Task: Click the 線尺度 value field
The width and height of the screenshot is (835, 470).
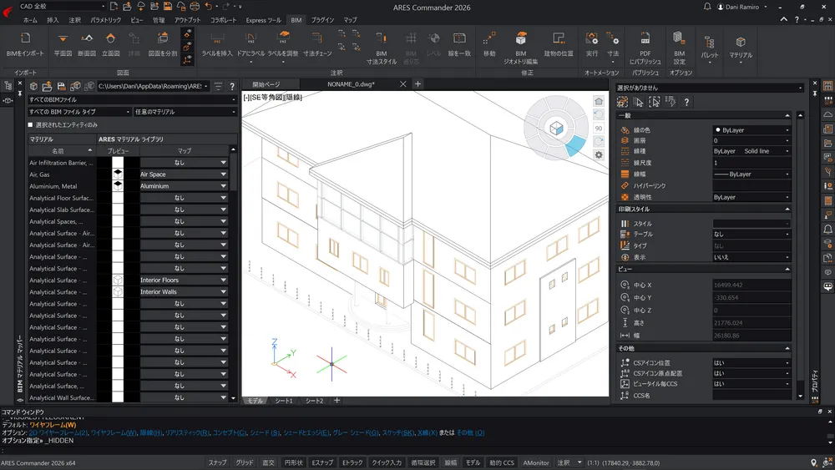Action: (x=751, y=163)
